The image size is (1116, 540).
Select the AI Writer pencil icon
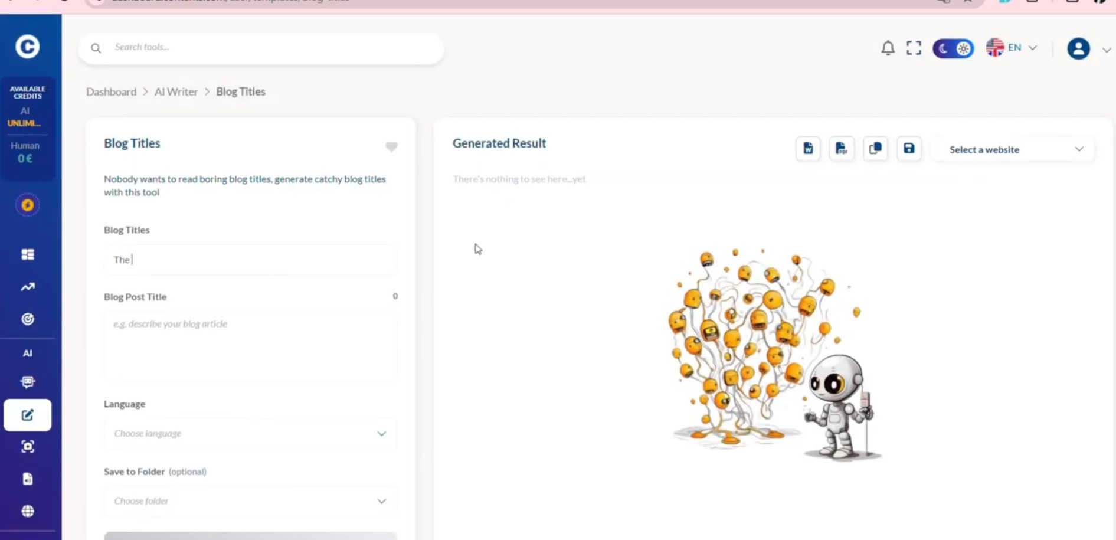pyautogui.click(x=28, y=415)
